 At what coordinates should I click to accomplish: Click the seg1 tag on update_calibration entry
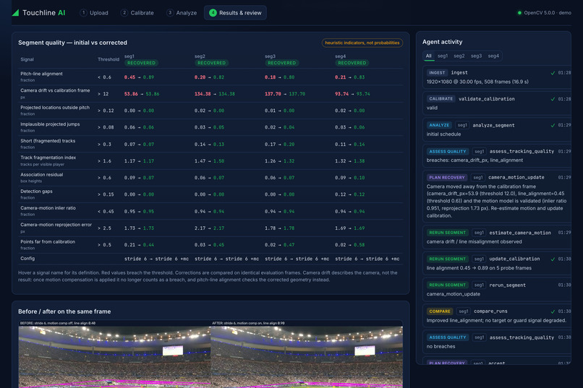pos(479,259)
